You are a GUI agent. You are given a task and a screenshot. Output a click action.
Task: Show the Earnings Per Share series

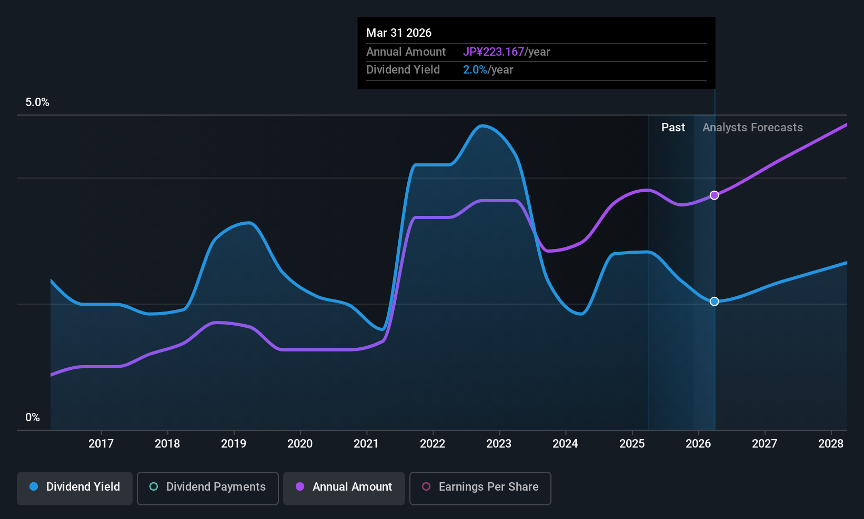coord(480,488)
